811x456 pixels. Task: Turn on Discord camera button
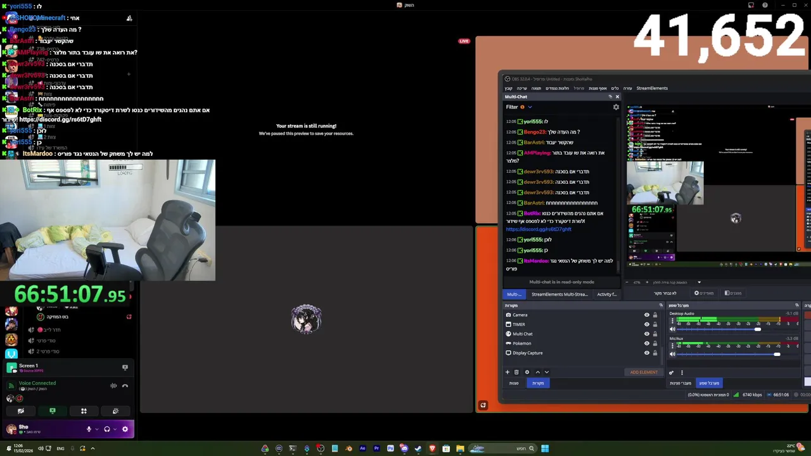(21, 411)
